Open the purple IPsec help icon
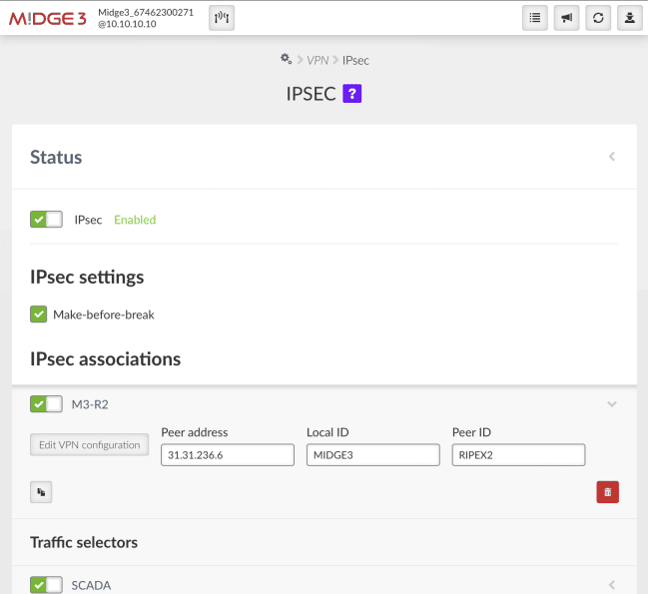Viewport: 648px width, 594px height. click(x=351, y=94)
